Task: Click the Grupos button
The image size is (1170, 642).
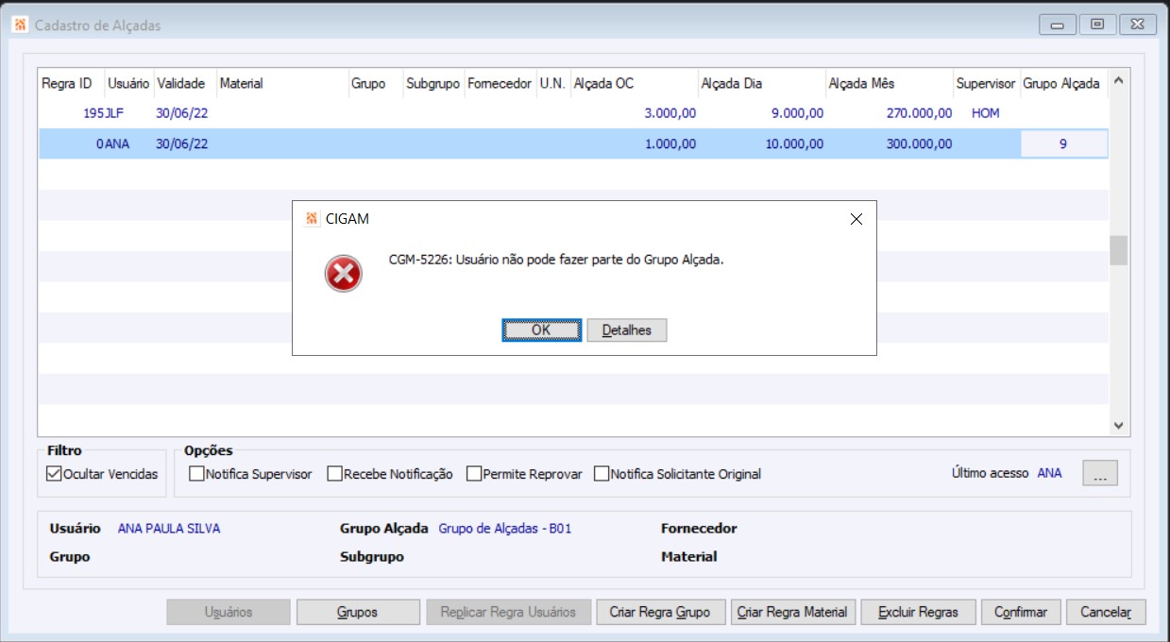Action: click(358, 612)
